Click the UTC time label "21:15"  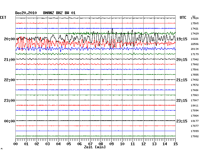[182, 80]
